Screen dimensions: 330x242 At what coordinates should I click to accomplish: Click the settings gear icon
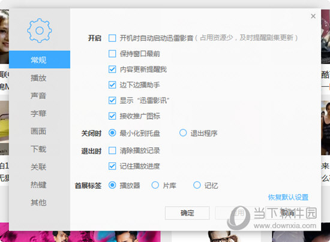click(40, 31)
